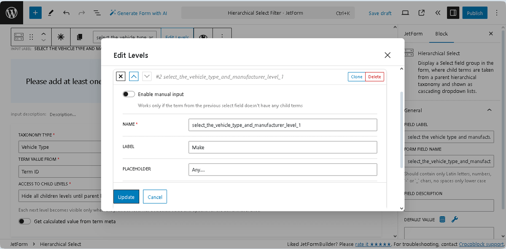Open the Generate Form with AI tool
Image resolution: width=506 pixels, height=249 pixels.
pos(138,13)
